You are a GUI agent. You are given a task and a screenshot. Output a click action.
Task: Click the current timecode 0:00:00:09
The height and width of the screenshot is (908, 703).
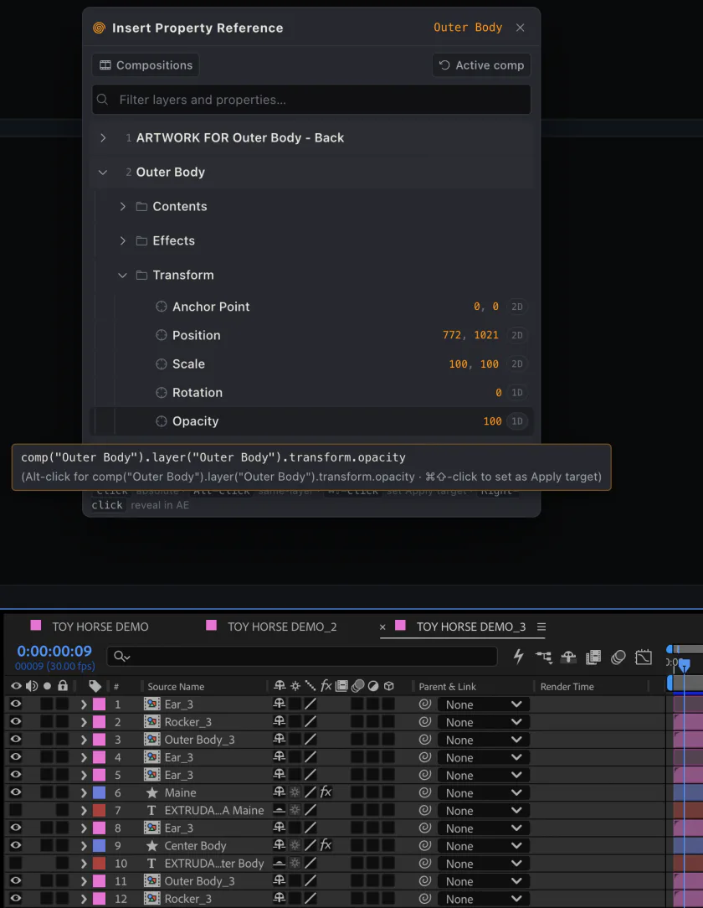[x=54, y=651]
